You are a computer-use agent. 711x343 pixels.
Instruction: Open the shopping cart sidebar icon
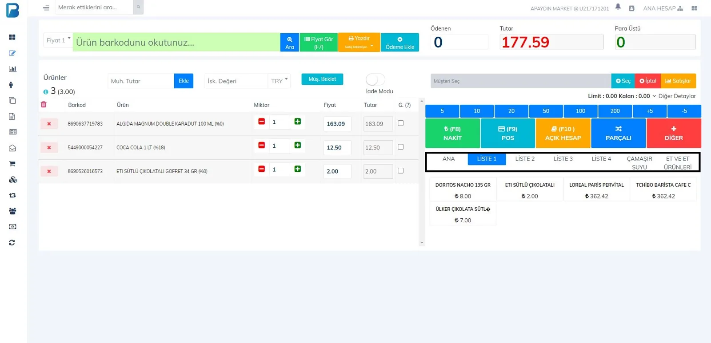(12, 164)
